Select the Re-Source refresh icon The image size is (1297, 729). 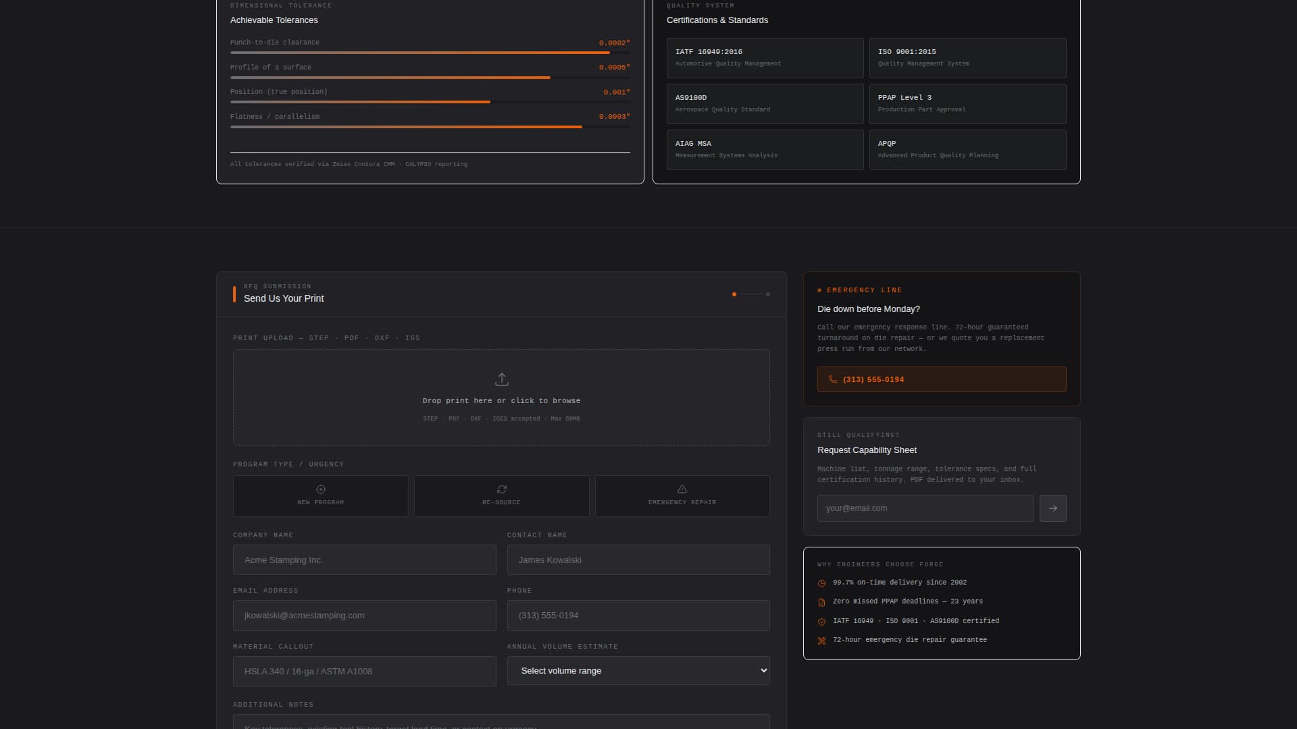pos(501,489)
